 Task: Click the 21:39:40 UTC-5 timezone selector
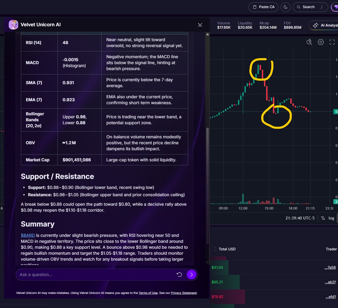[x=300, y=218]
